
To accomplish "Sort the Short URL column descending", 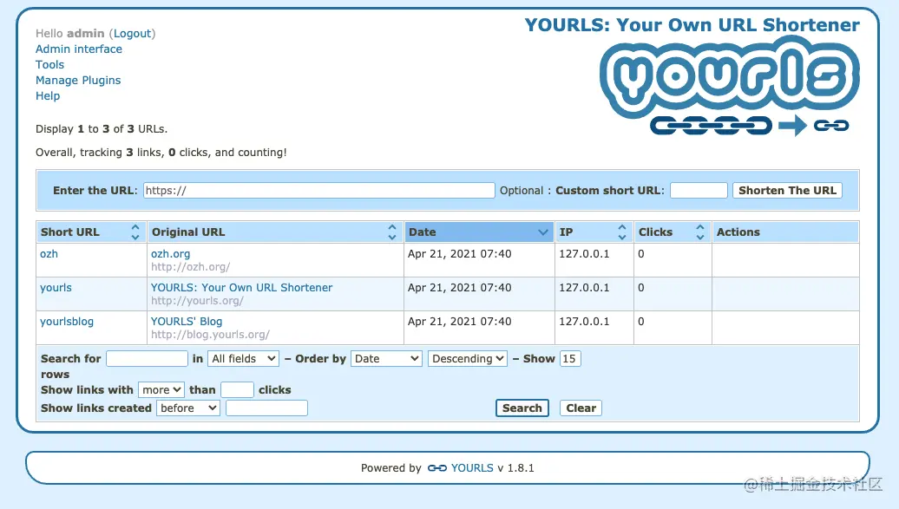I will [135, 236].
